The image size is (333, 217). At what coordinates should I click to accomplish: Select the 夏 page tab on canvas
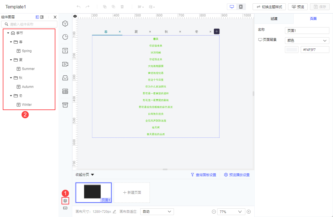tap(136, 31)
